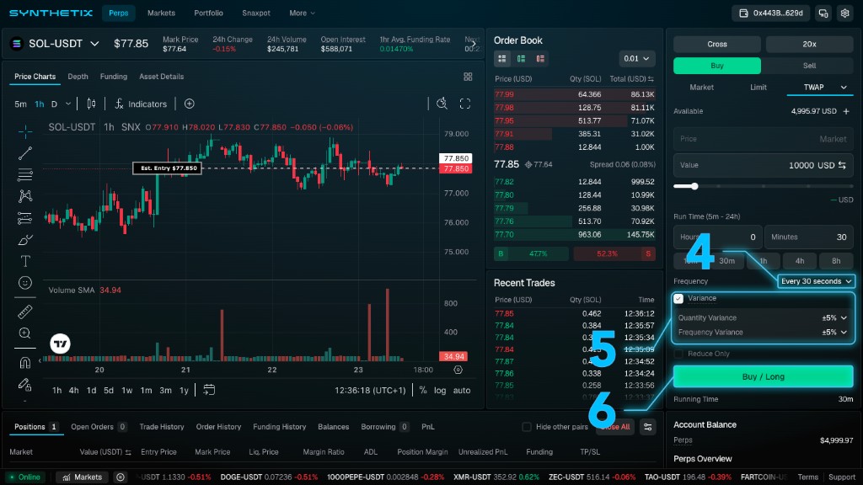The width and height of the screenshot is (863, 485).
Task: Toggle log scale on chart
Action: pyautogui.click(x=440, y=391)
